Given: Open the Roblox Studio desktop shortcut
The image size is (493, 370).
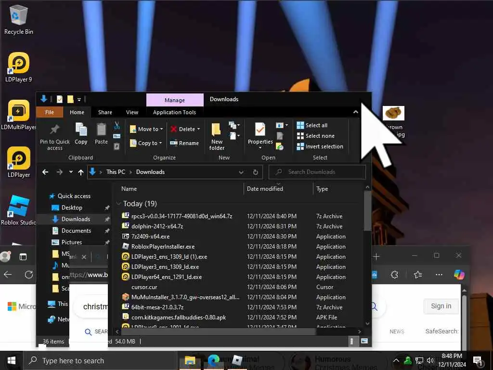Looking at the screenshot, I should tap(18, 210).
